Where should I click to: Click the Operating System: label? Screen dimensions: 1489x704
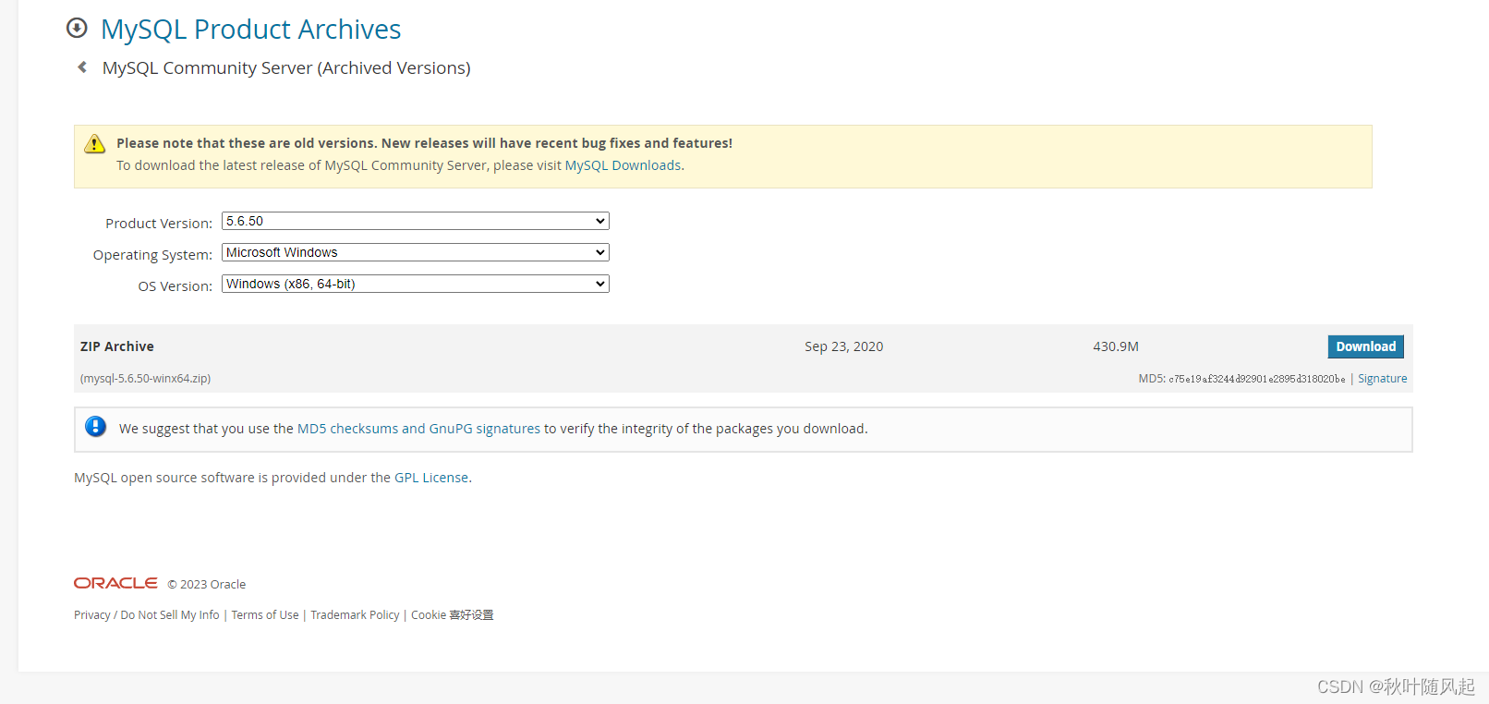click(152, 255)
